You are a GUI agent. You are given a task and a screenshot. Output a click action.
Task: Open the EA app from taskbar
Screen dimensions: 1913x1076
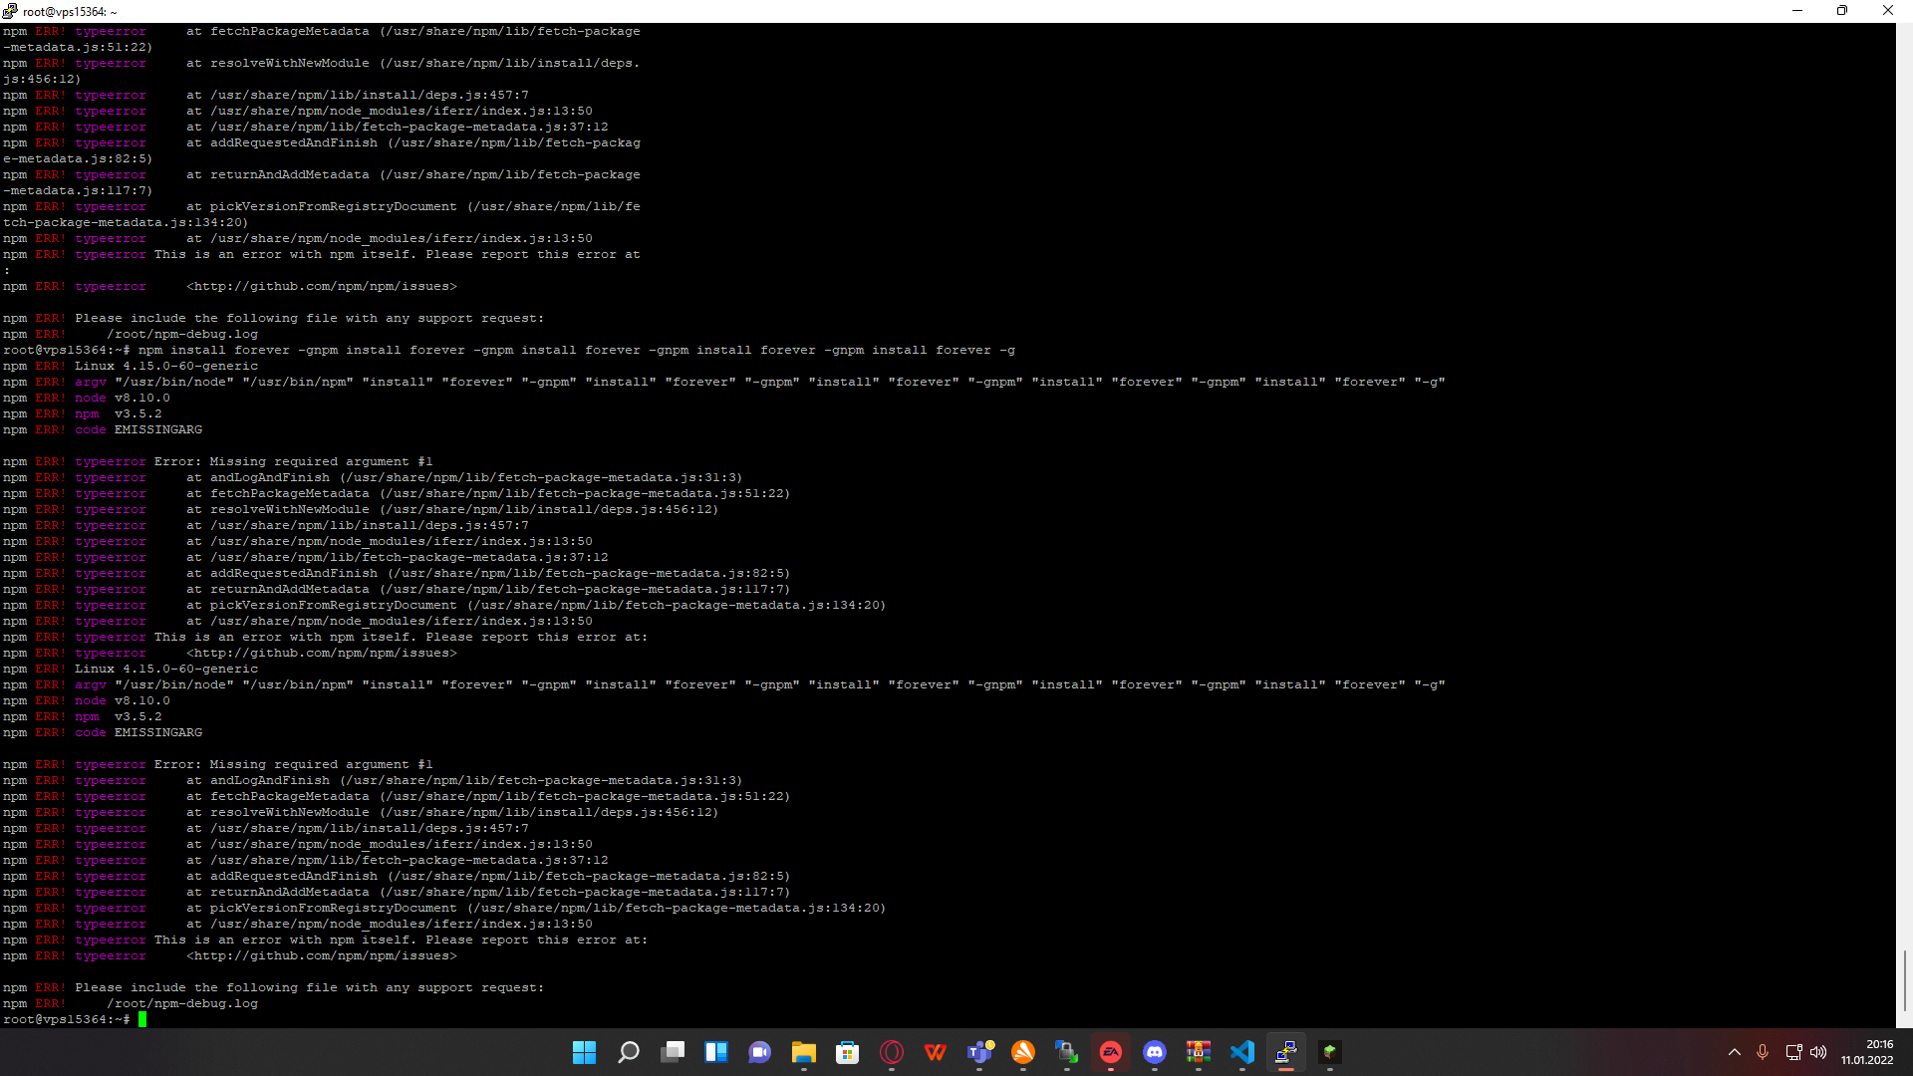(1111, 1052)
